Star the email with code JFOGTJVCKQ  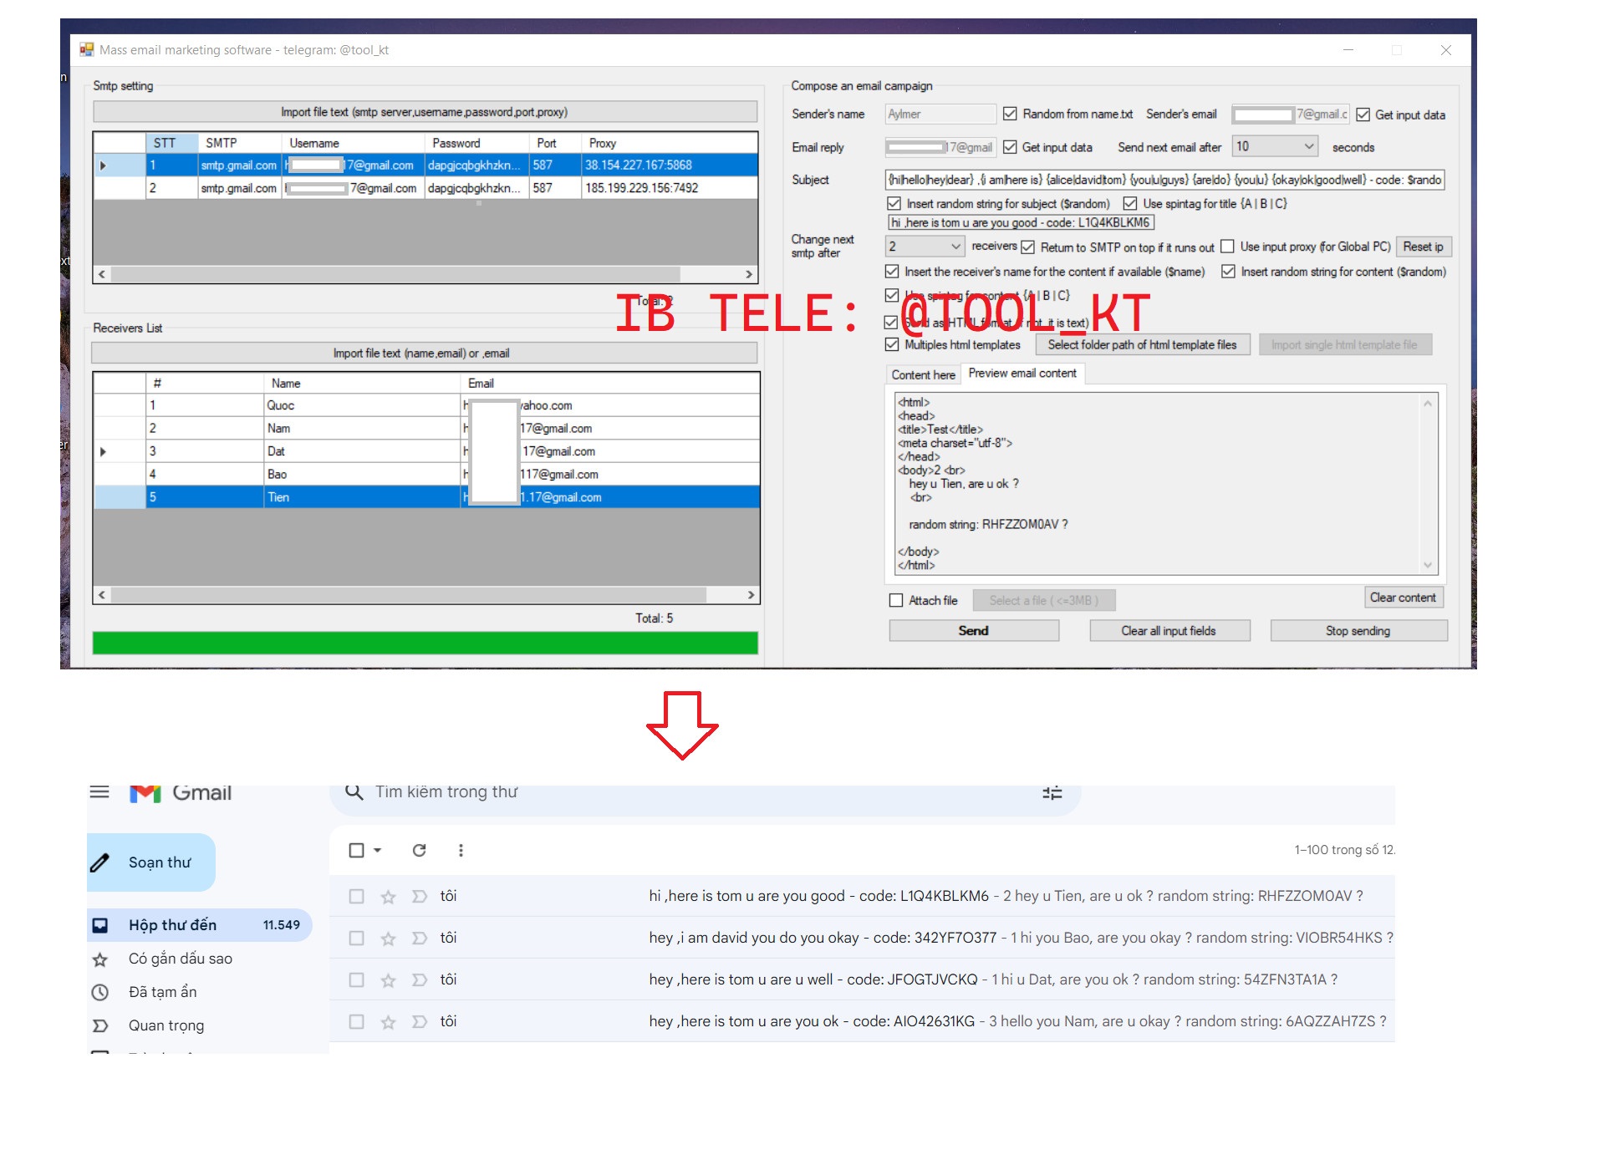(x=388, y=980)
